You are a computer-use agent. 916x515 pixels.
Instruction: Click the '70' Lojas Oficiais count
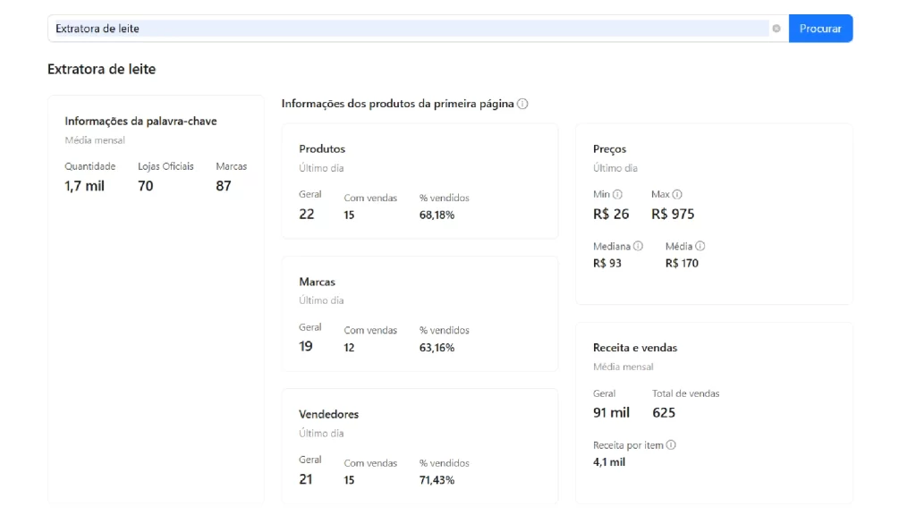coord(145,186)
